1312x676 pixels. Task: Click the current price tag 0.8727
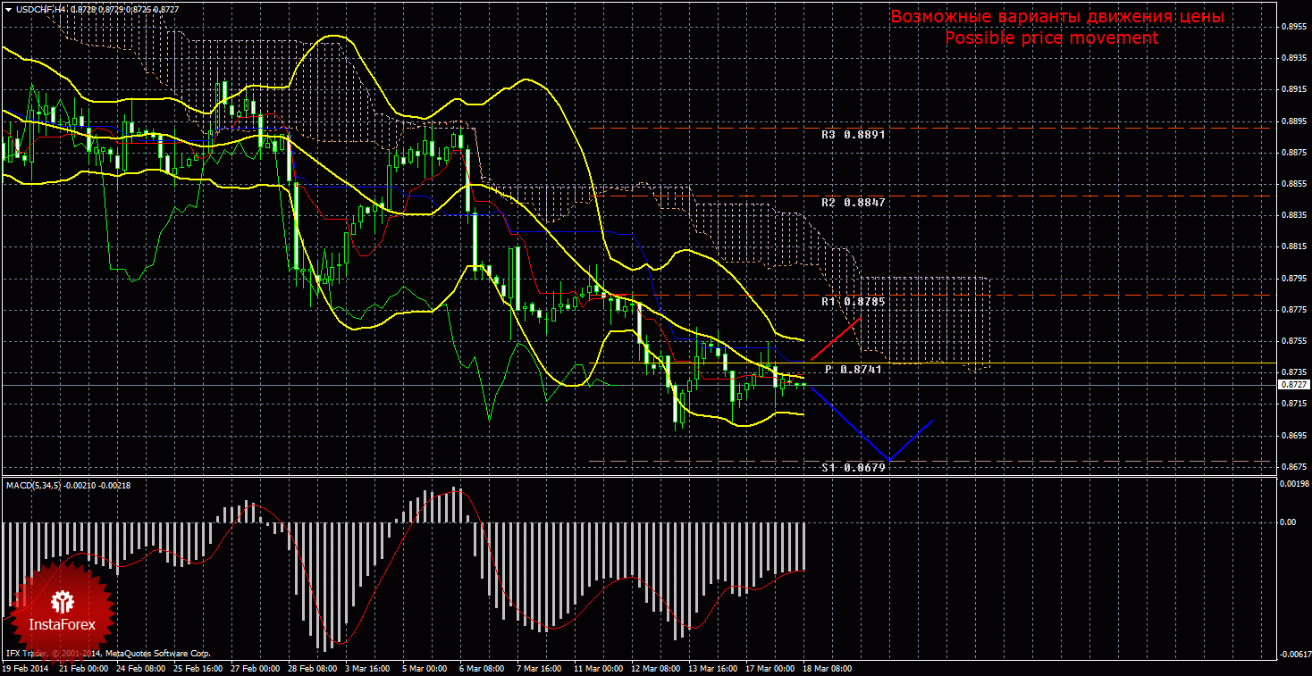pos(1292,384)
